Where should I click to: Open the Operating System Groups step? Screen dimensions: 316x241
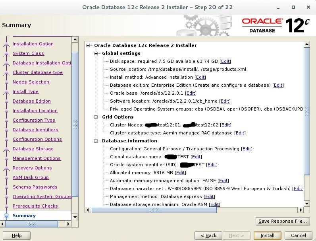pyautogui.click(x=42, y=196)
